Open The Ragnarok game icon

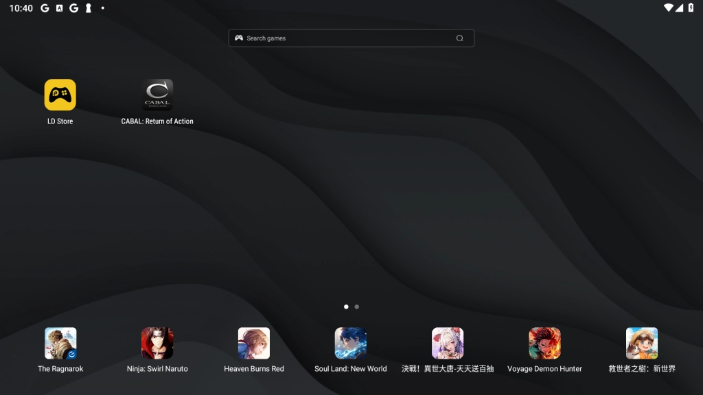coord(60,343)
